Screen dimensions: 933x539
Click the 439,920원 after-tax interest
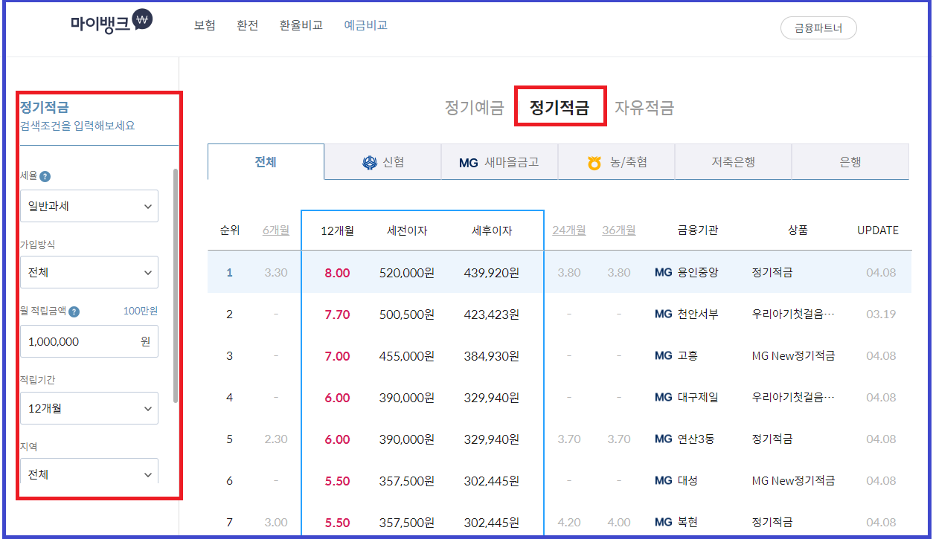[x=491, y=273]
